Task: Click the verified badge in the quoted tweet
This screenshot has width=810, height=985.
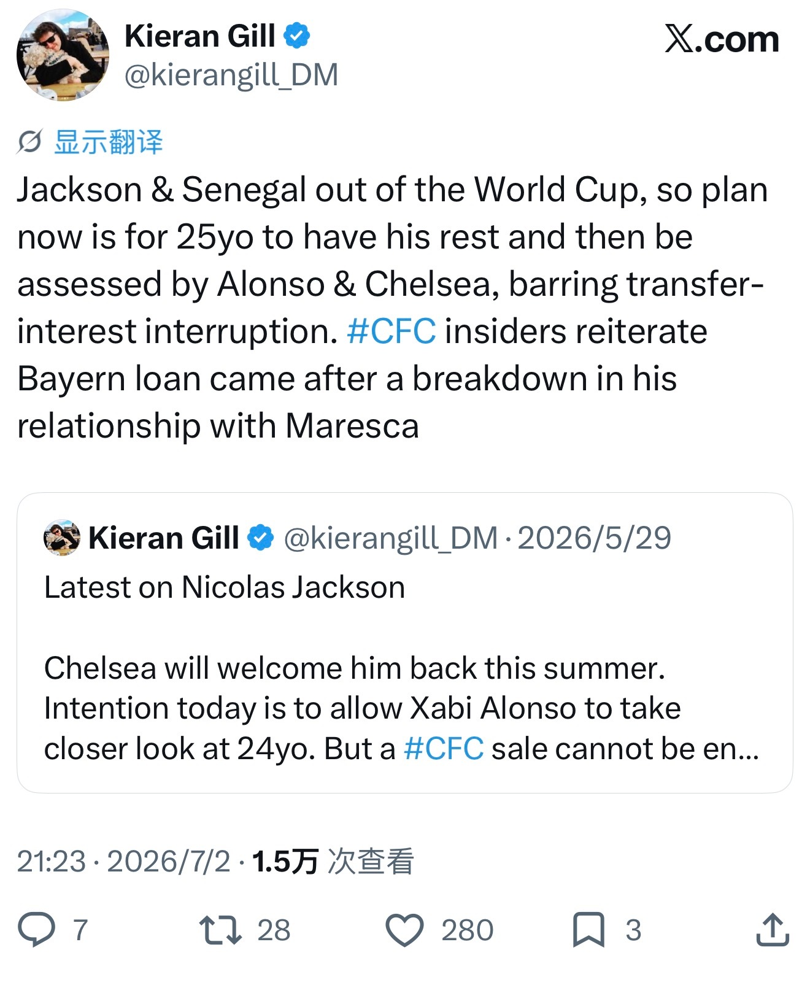Action: (x=260, y=538)
